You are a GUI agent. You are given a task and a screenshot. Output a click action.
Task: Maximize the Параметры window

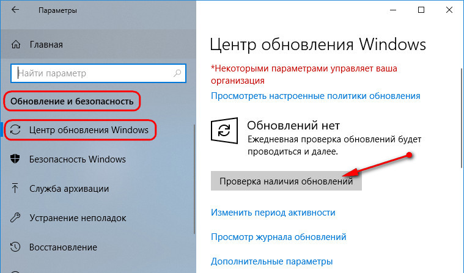pyautogui.click(x=421, y=10)
